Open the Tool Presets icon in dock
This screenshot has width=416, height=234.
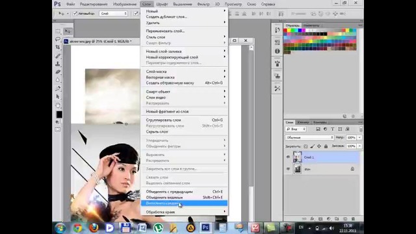tap(278, 88)
